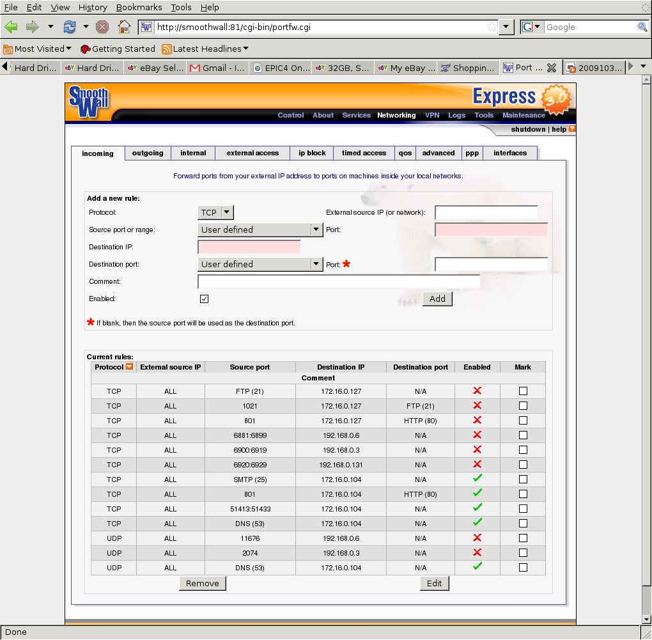Close the current Port forwarding browser tab
The image size is (652, 640).
coord(552,68)
